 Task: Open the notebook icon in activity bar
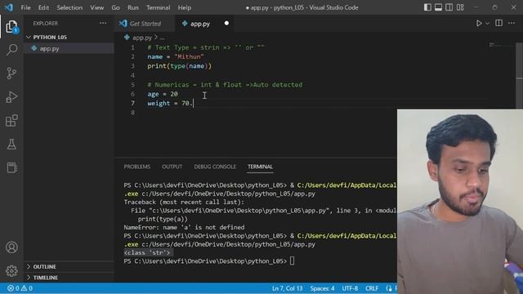pos(11,167)
